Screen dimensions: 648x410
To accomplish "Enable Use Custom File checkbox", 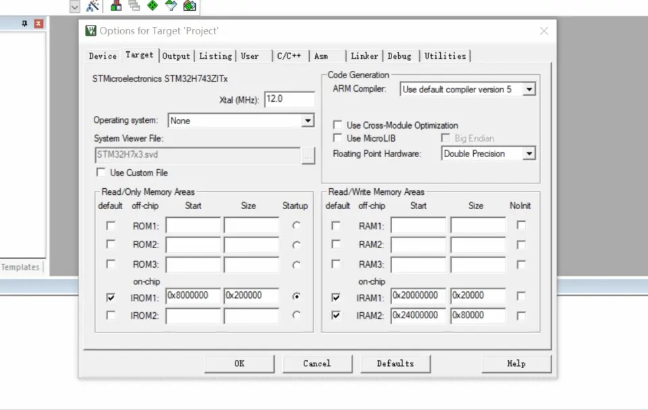I will pos(101,172).
